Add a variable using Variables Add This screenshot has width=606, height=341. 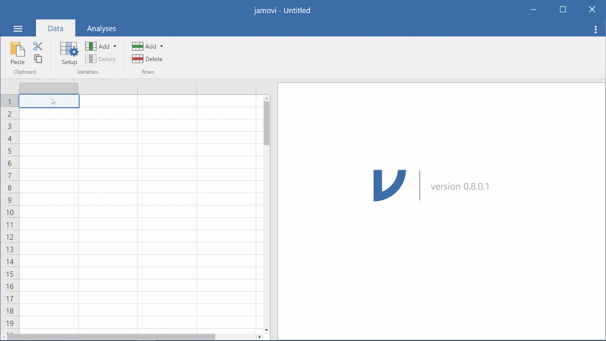point(98,46)
